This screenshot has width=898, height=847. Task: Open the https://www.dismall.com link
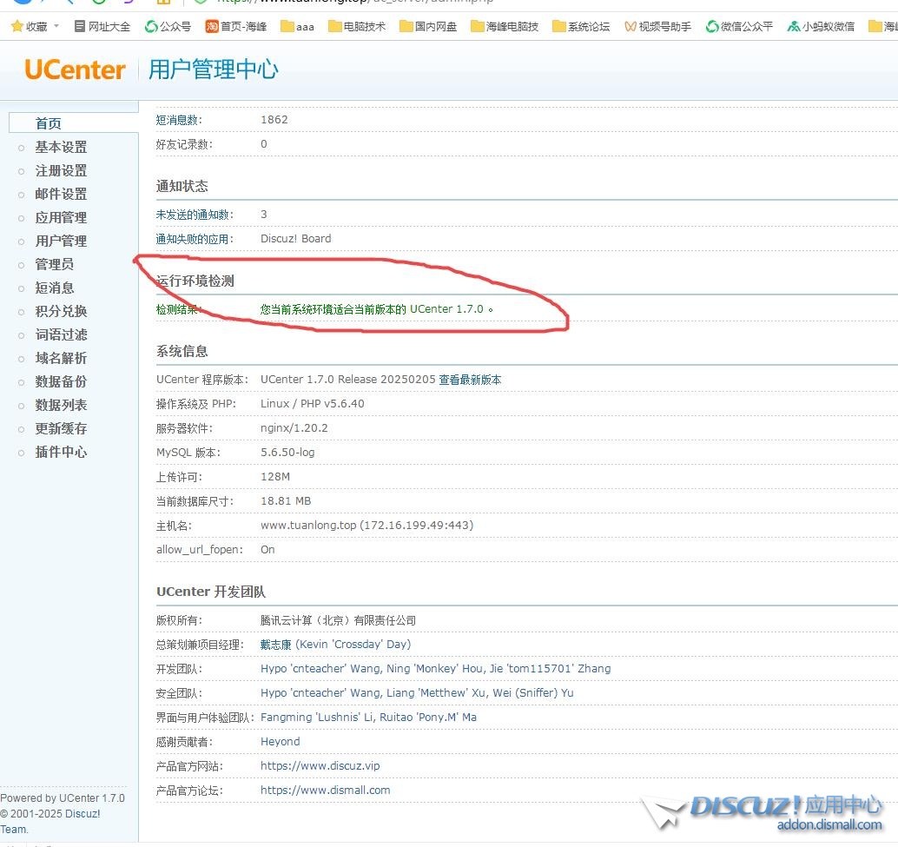325,791
